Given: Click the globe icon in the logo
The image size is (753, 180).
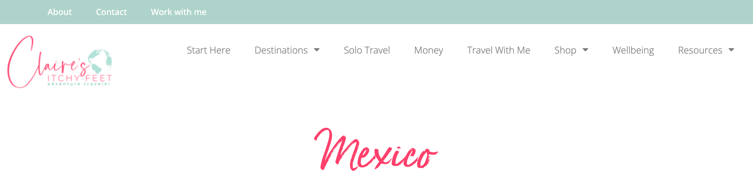Looking at the screenshot, I should (100, 61).
